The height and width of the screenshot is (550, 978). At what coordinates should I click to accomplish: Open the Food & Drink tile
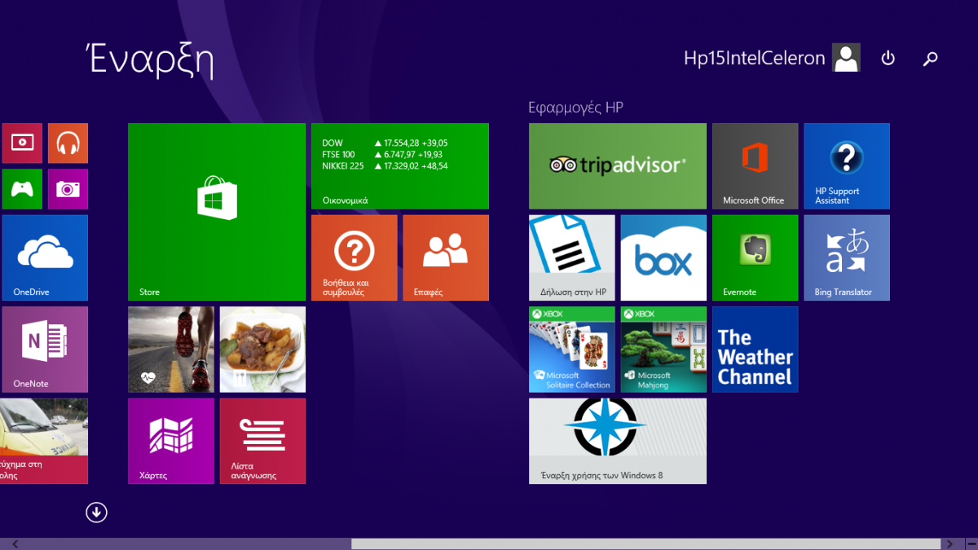262,350
